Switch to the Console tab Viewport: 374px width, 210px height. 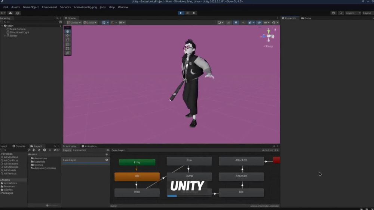click(19, 146)
